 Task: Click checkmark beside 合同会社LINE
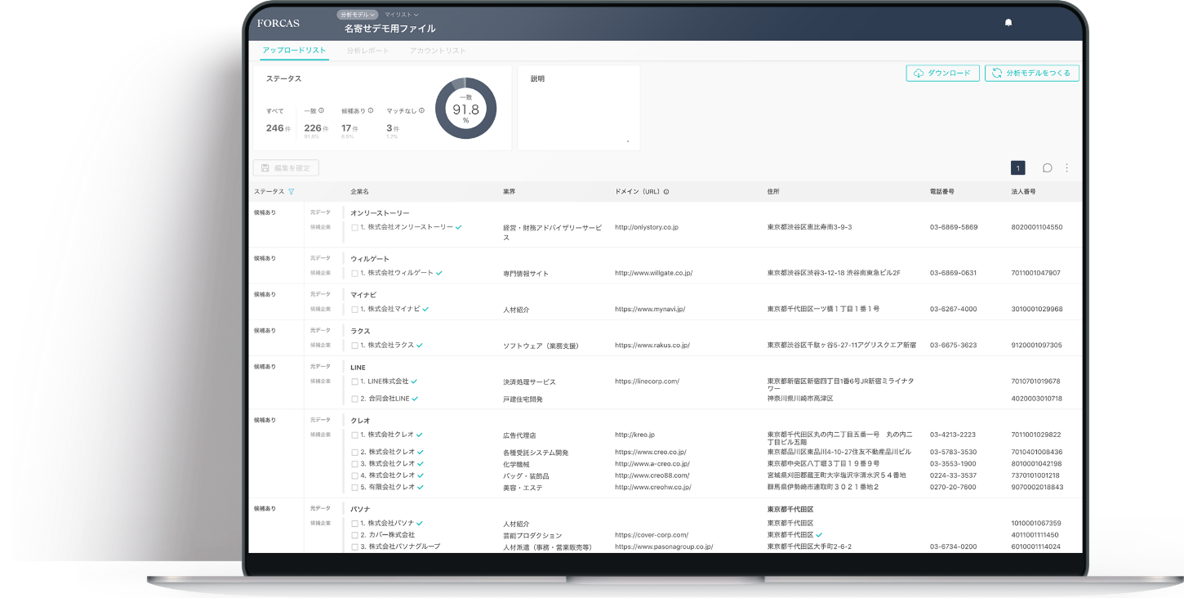[x=415, y=398]
